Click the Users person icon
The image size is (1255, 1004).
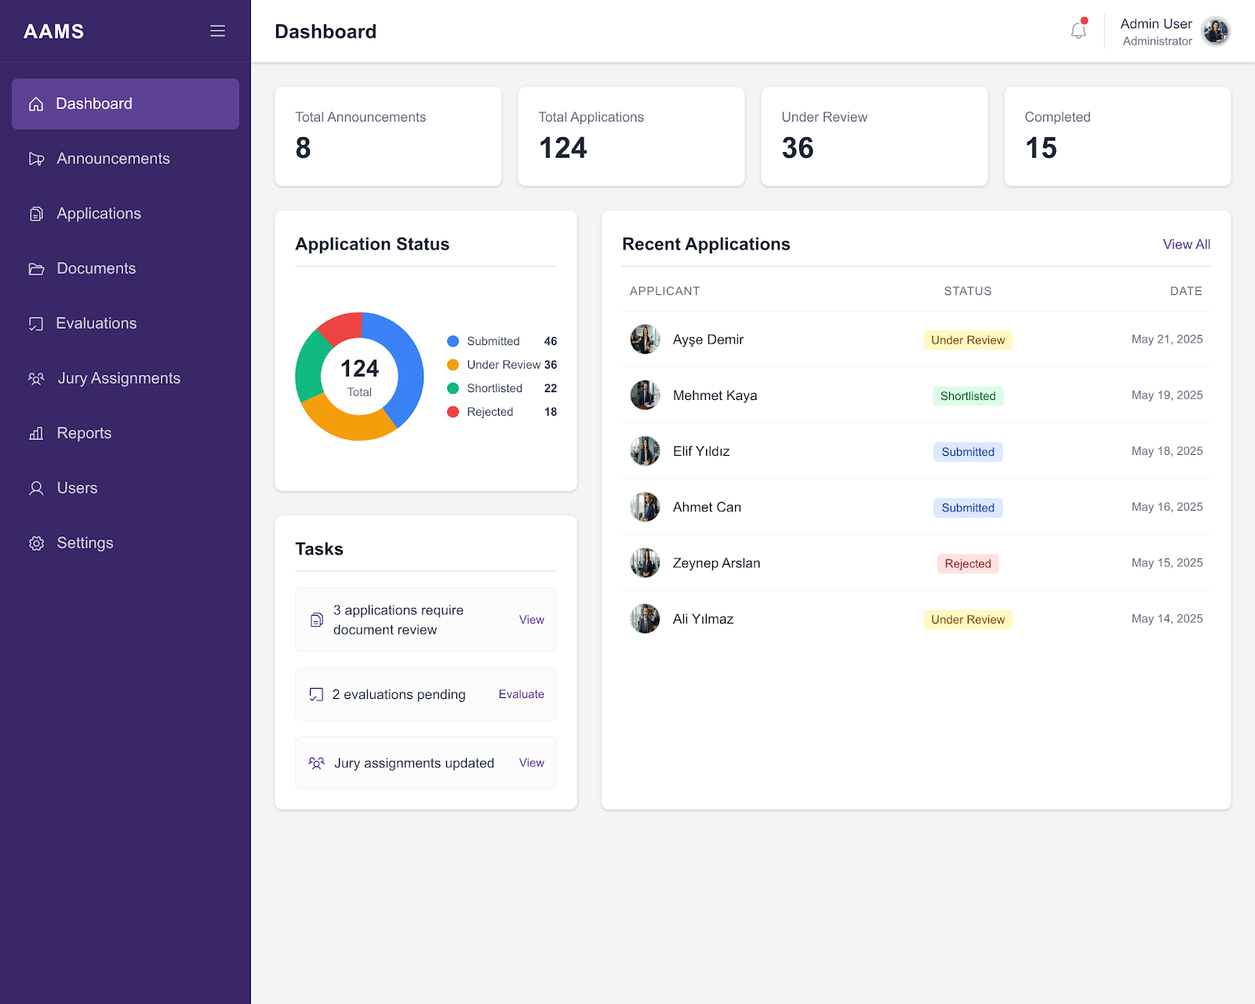pos(36,488)
